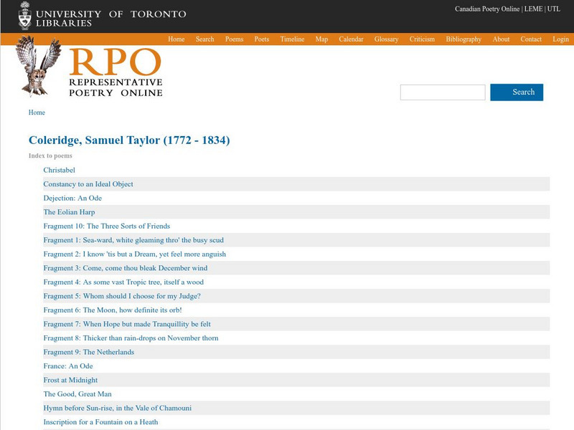Open the poem Frost at Midnight
The image size is (574, 430).
(70, 380)
